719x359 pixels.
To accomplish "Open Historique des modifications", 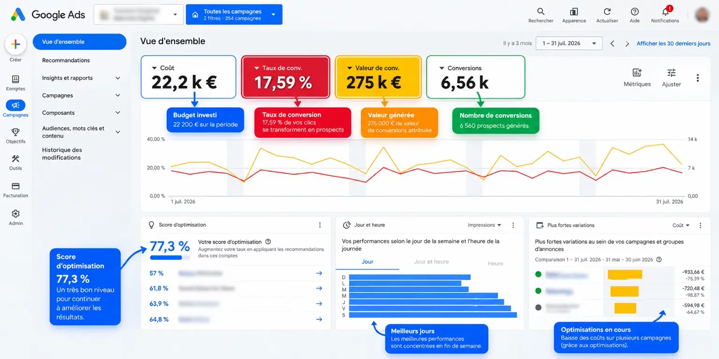I will coord(62,154).
